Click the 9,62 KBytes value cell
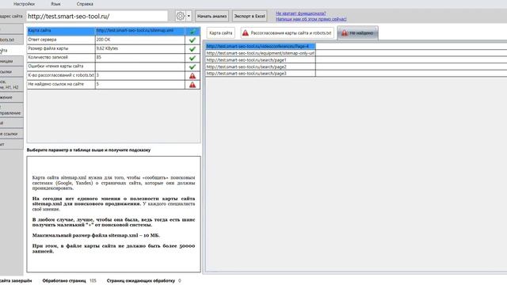The height and width of the screenshot is (285, 507). click(x=140, y=48)
